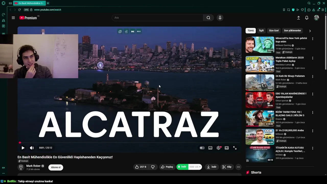Open options for BİZİM TAKIM FENA YA video
The image size is (327, 184).
pos(313,112)
